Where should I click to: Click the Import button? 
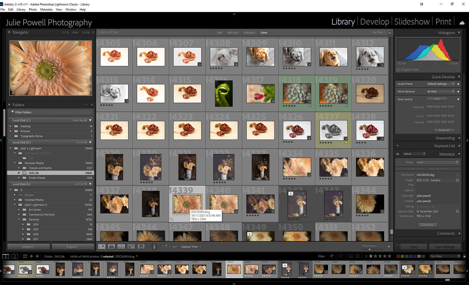[x=28, y=247]
